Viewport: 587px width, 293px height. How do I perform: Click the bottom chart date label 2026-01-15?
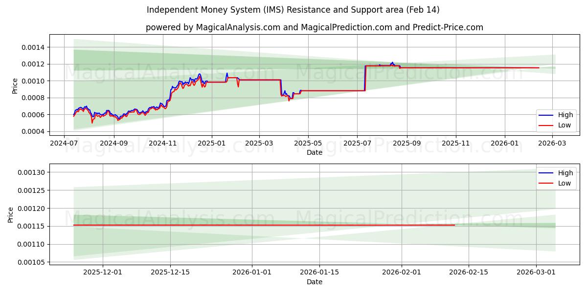320,272
